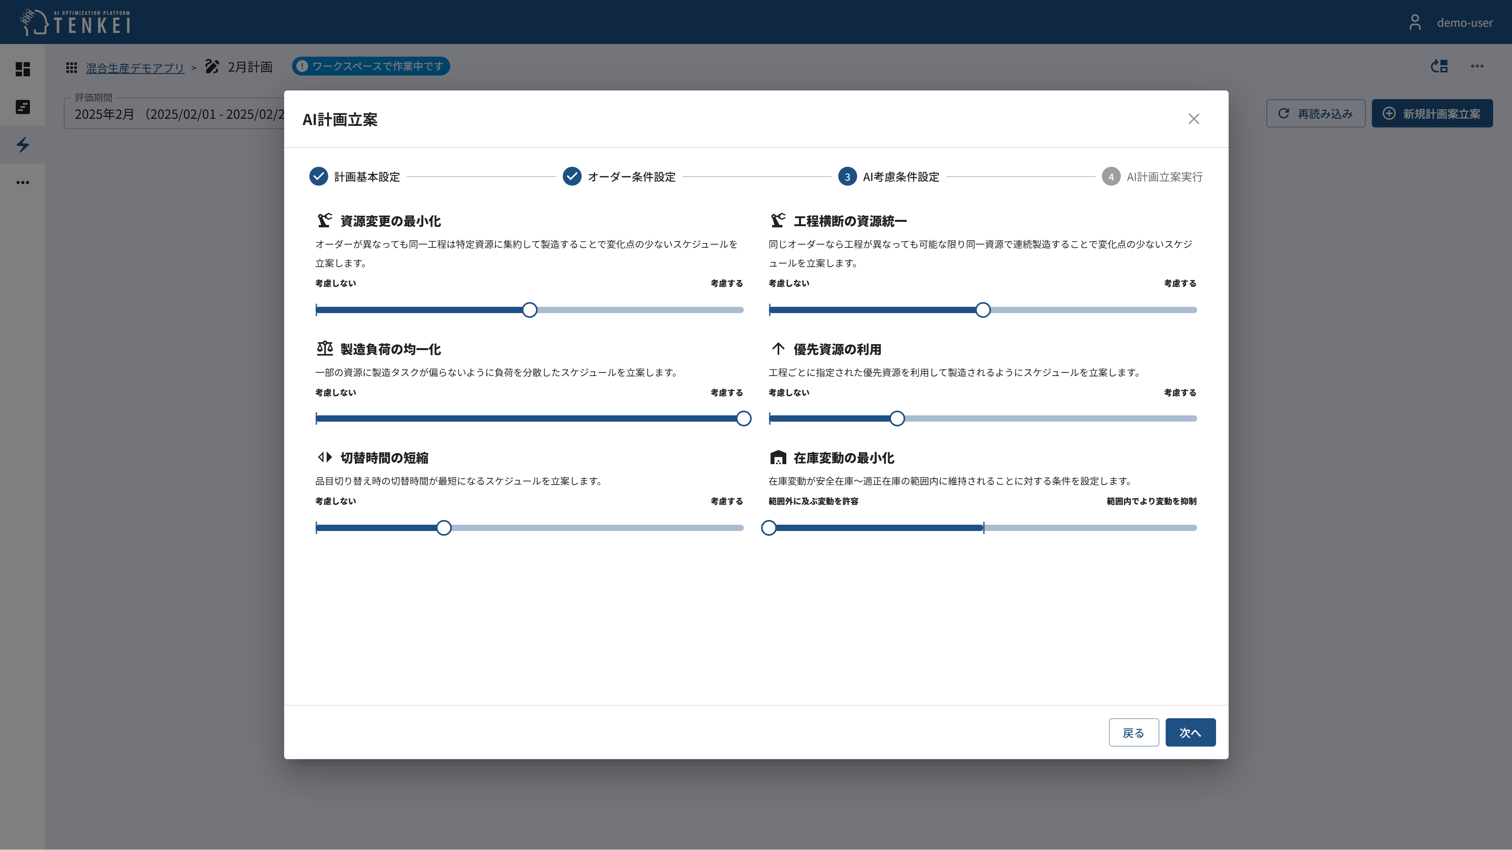Open sidebar more options ellipsis

pos(22,183)
